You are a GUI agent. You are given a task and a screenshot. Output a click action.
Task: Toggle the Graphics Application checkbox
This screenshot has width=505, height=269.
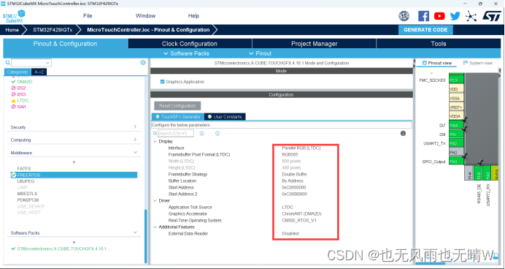click(x=162, y=82)
